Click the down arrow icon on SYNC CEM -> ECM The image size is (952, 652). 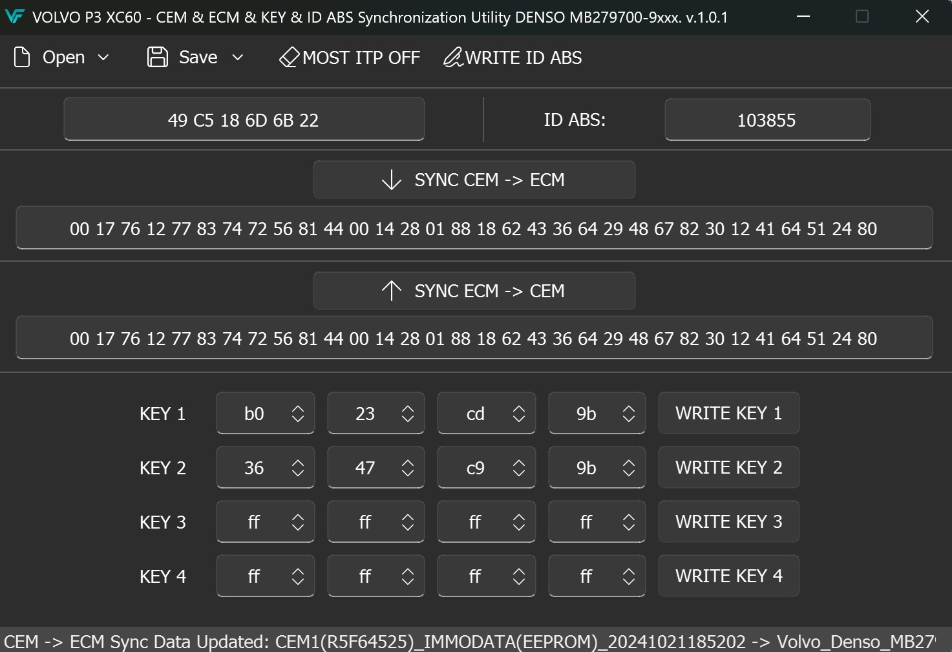click(392, 180)
